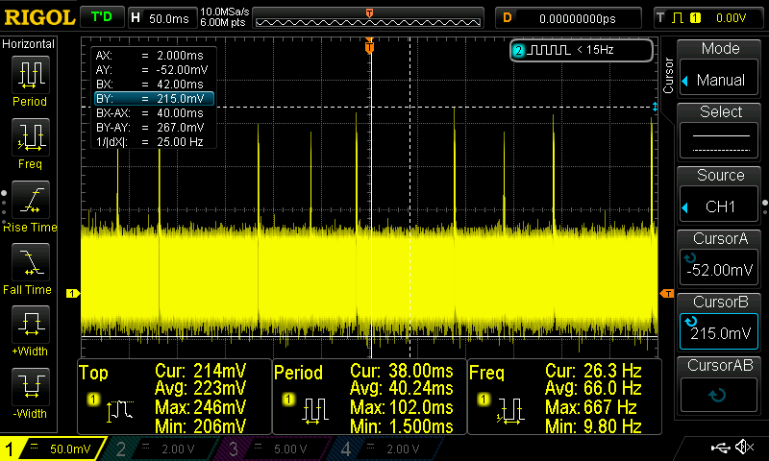Open the Horizontal measurement menu header
The width and height of the screenshot is (769, 461).
tap(29, 44)
